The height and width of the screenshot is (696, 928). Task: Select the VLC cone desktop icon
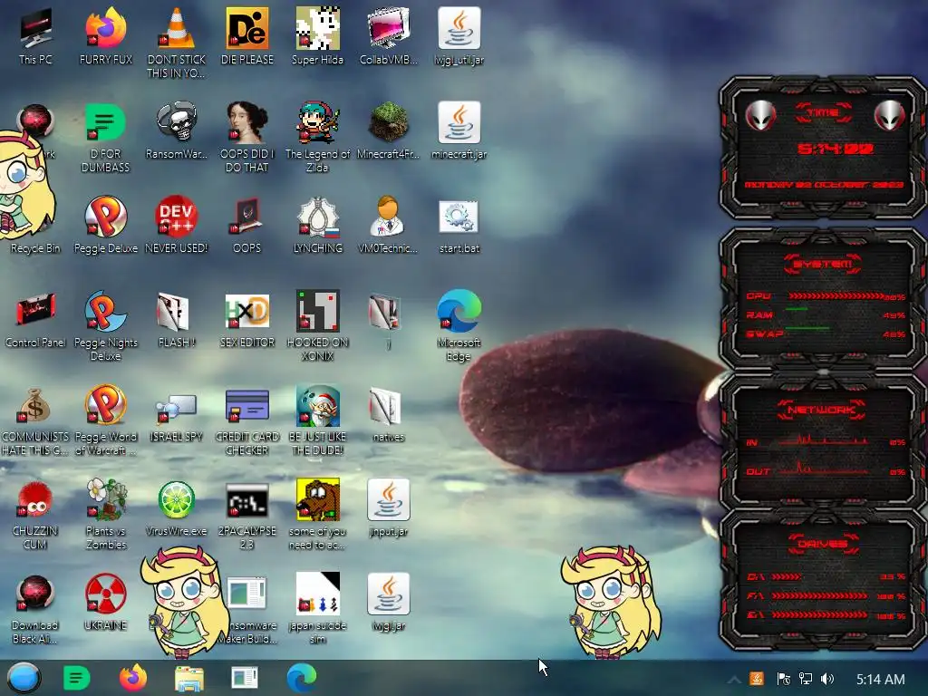point(177,43)
